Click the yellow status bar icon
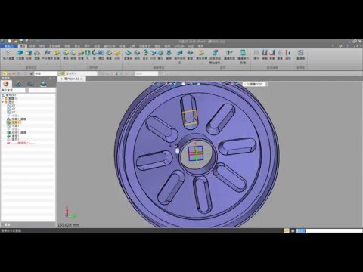Screen dimensions: 363x272 point(287,230)
